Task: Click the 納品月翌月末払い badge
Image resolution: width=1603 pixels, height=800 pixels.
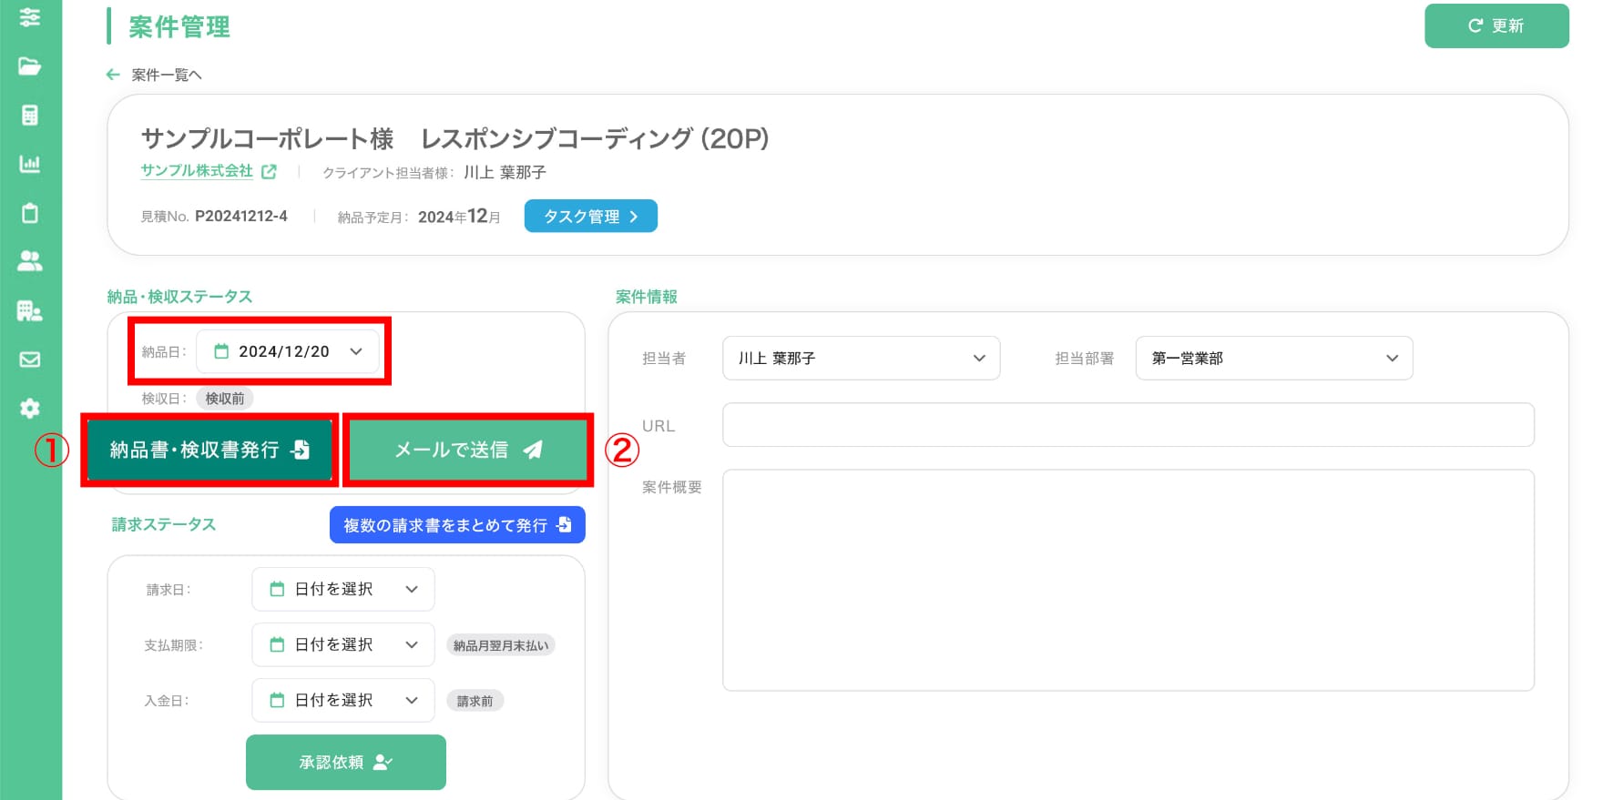Action: [501, 645]
